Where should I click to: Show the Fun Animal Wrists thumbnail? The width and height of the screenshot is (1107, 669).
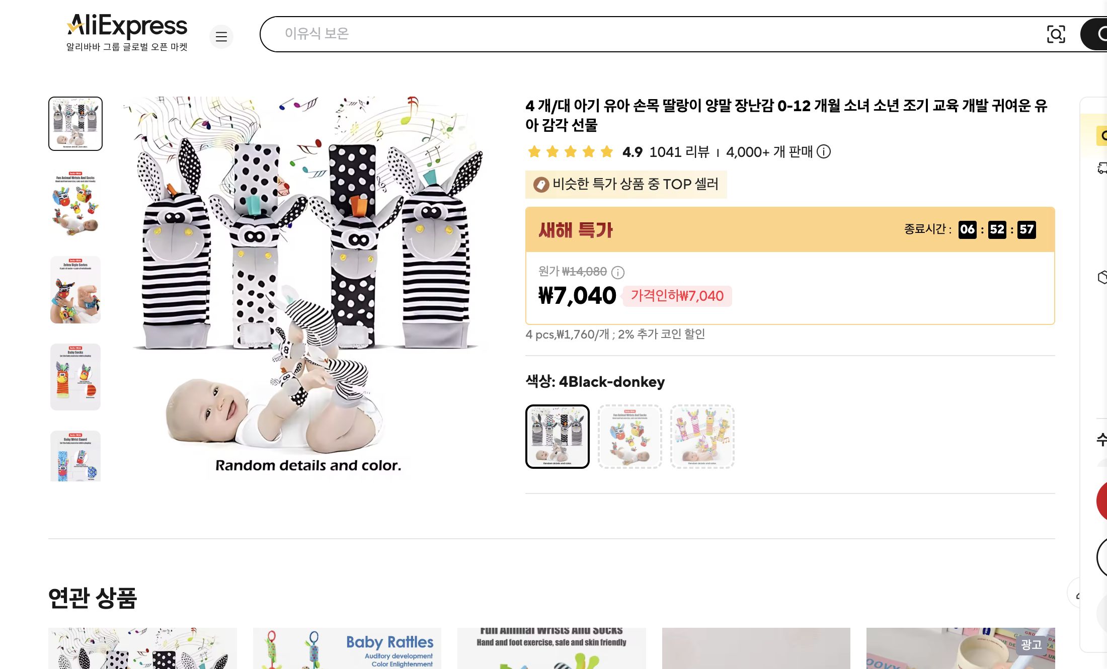click(x=75, y=203)
